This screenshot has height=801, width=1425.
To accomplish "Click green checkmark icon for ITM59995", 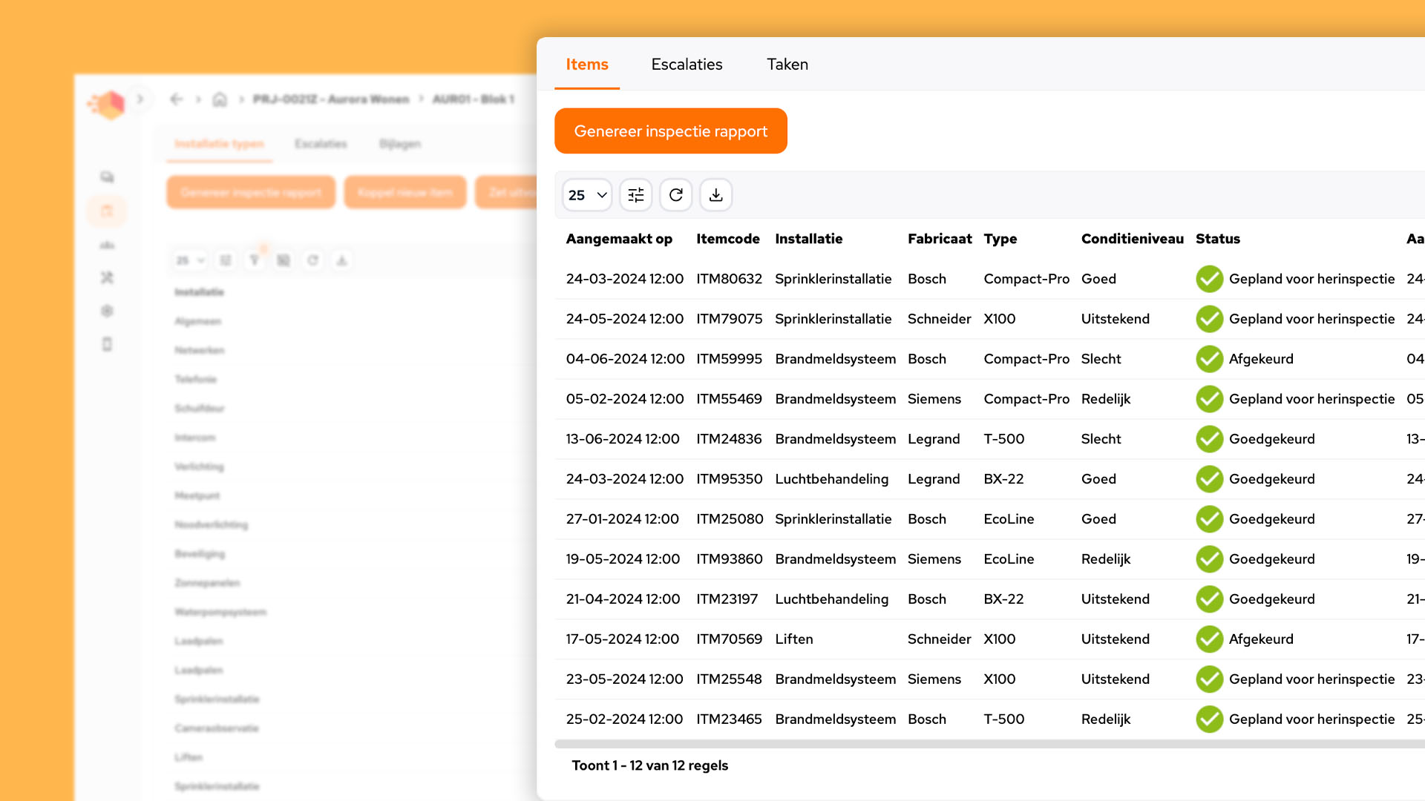I will point(1209,359).
